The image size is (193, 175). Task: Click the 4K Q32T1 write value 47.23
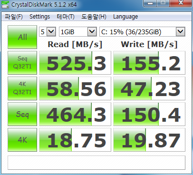149,88
